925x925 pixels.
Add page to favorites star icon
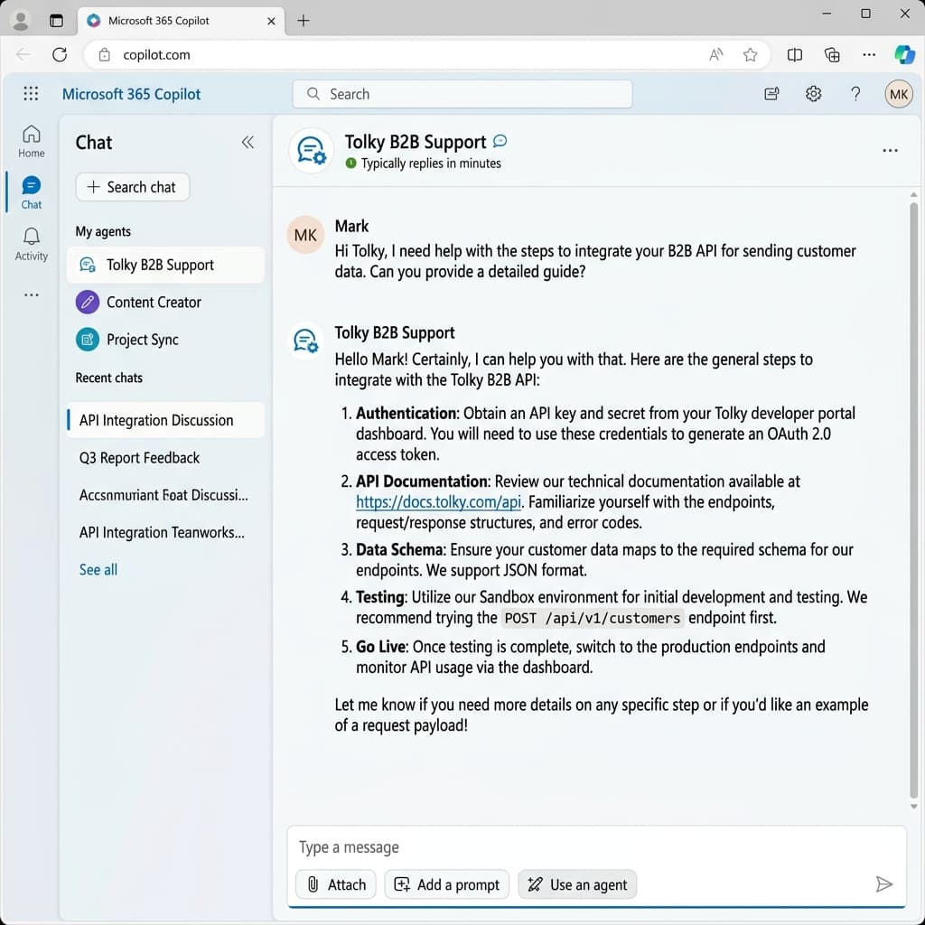click(750, 55)
